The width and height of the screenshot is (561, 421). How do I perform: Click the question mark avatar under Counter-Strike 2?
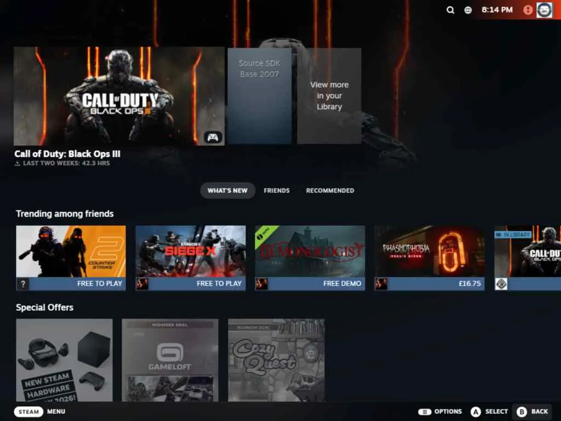pos(23,285)
